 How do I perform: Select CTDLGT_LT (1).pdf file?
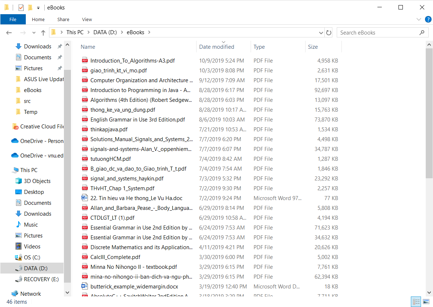(x=112, y=218)
